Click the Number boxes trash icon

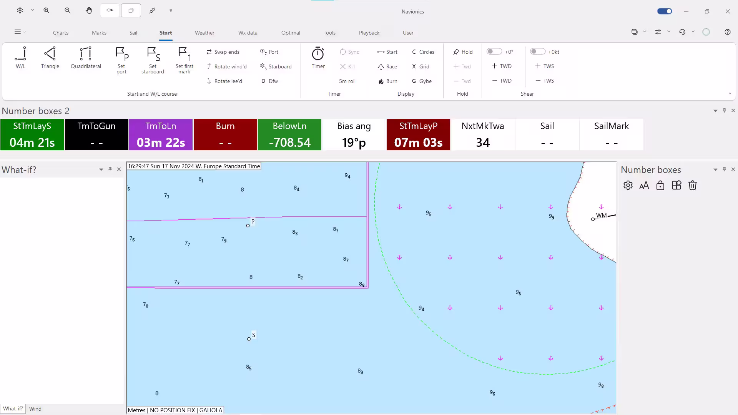692,186
